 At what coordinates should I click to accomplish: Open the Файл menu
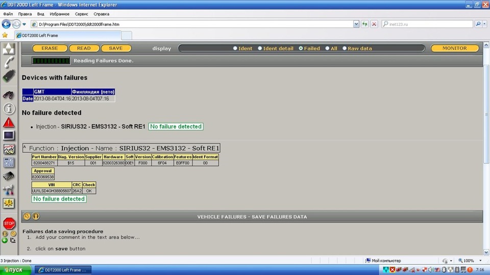pos(8,14)
